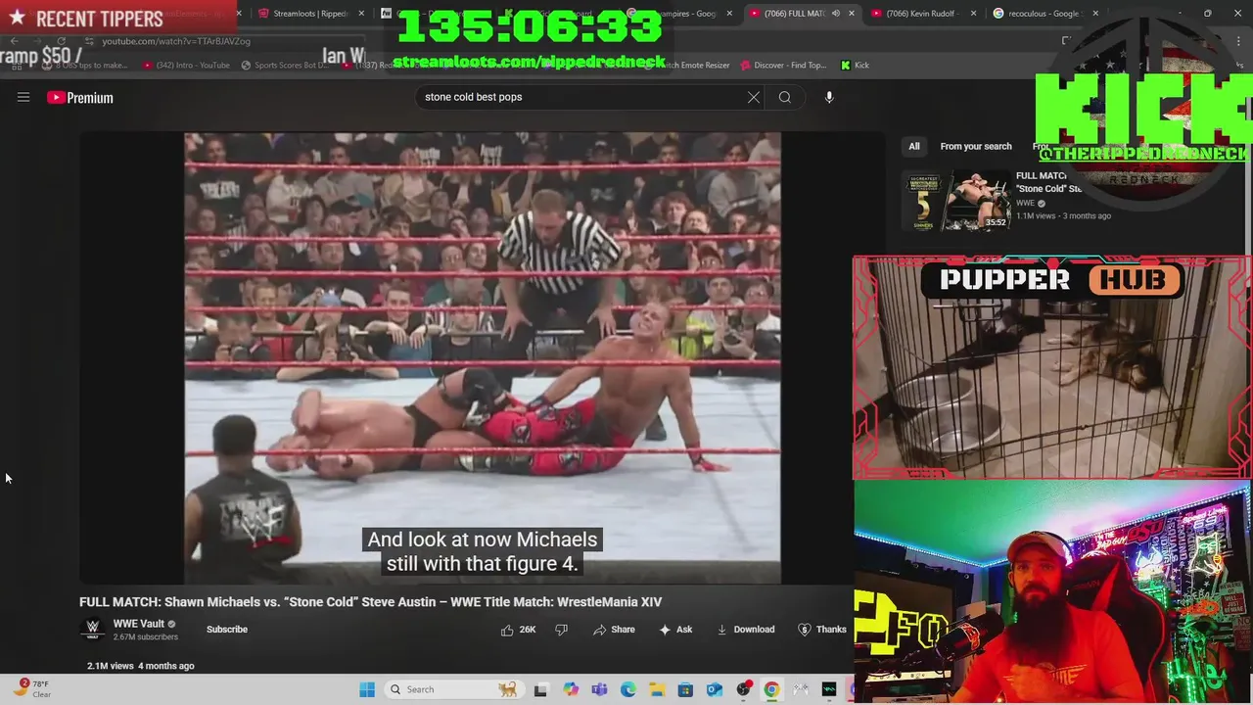Go to YouTube Premium home logo
This screenshot has width=1253, height=705.
coord(80,98)
